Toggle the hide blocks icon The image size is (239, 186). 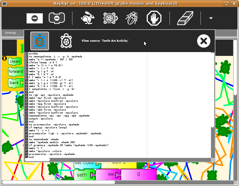point(57,18)
